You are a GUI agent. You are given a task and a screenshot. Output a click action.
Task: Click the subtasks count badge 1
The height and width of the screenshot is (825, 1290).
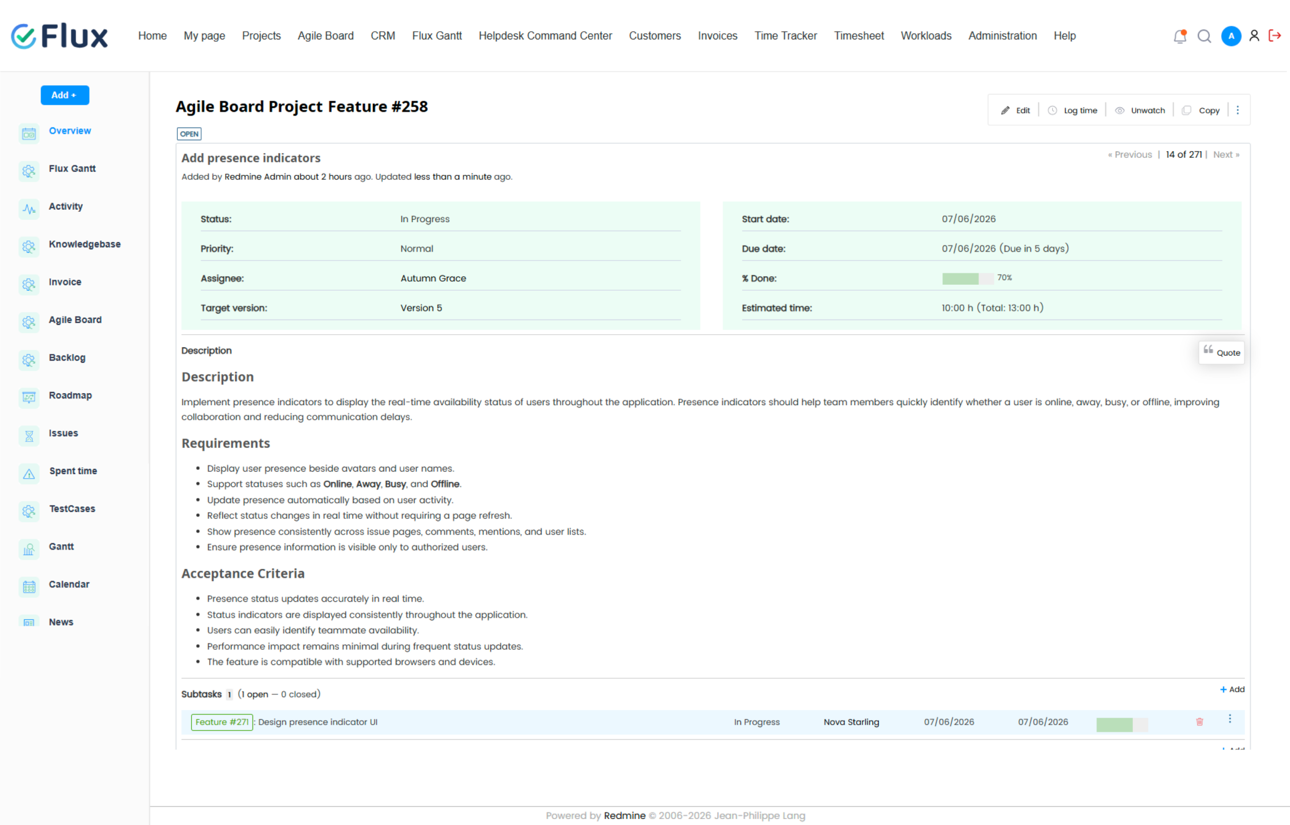229,694
